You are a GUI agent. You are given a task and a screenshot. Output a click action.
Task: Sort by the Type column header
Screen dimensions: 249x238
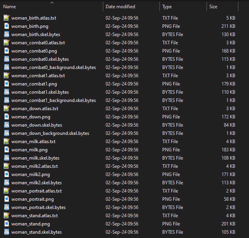[167, 7]
